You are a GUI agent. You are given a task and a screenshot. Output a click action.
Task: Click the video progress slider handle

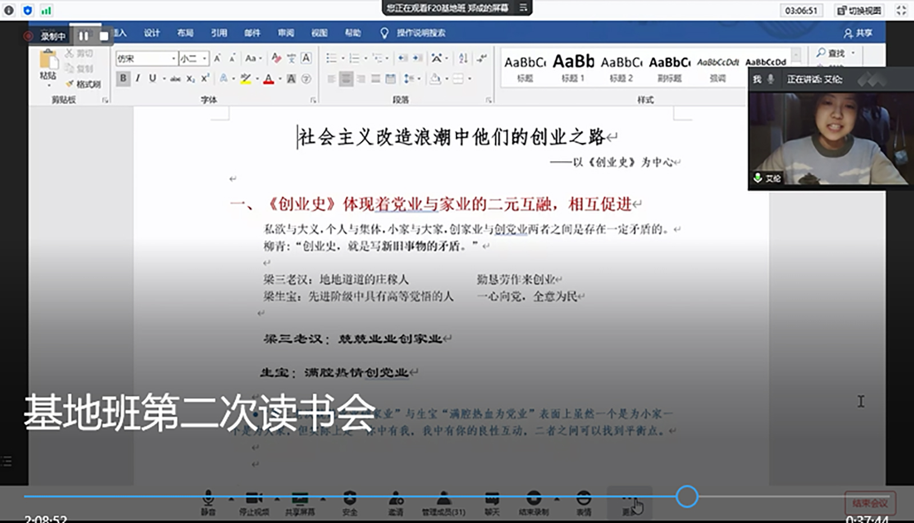coord(687,497)
